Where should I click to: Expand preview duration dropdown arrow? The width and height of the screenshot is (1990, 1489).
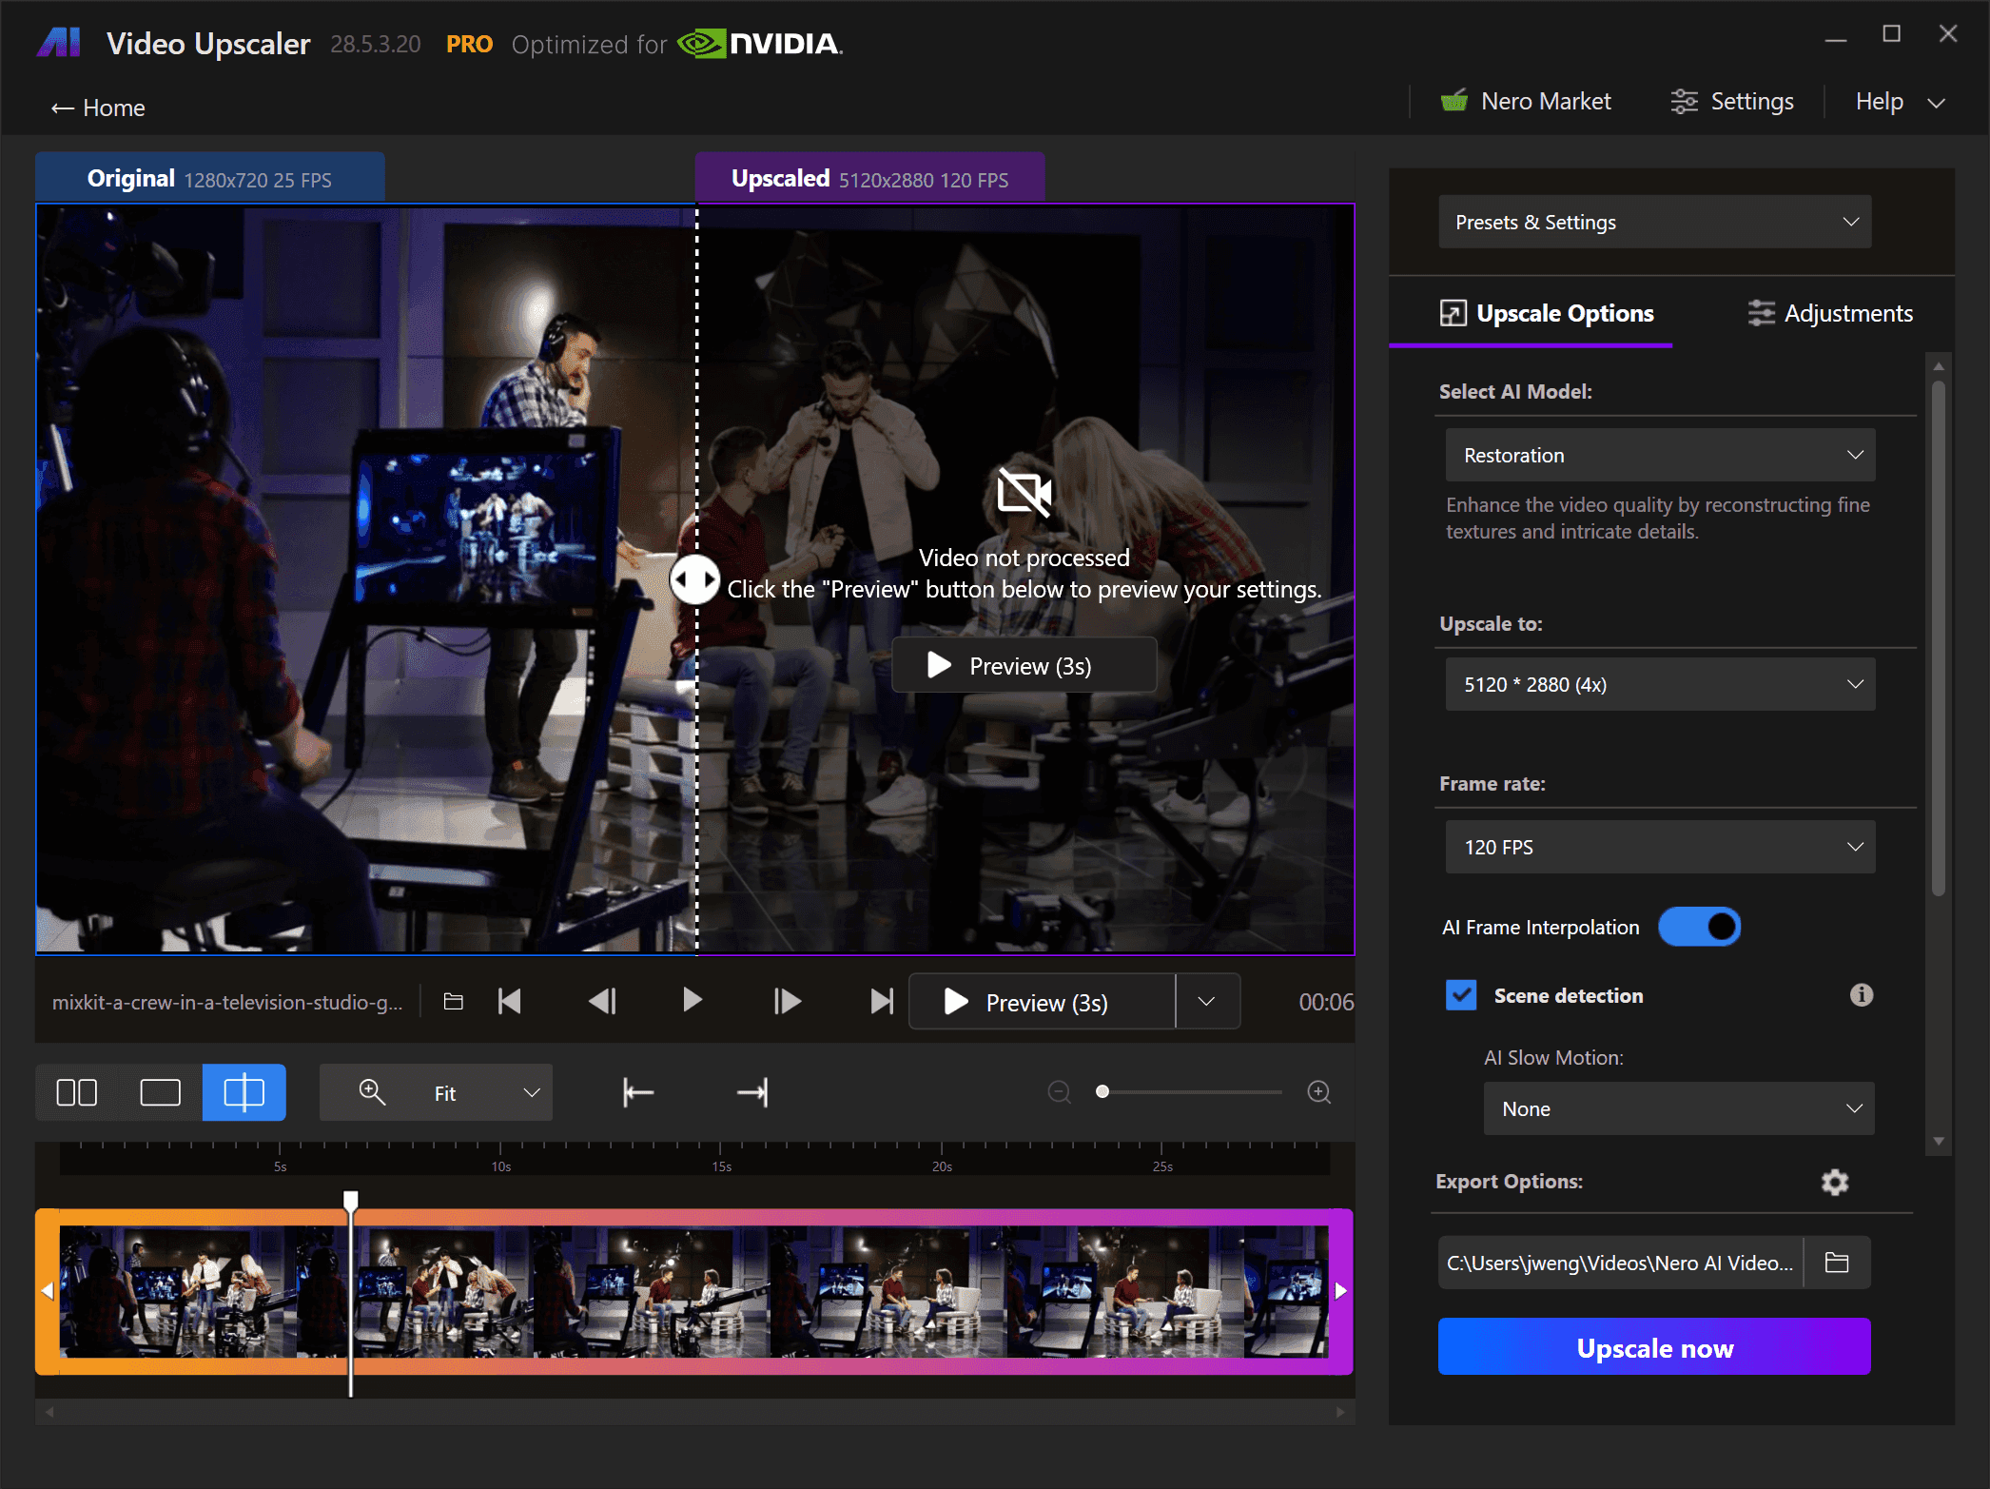1207,1002
